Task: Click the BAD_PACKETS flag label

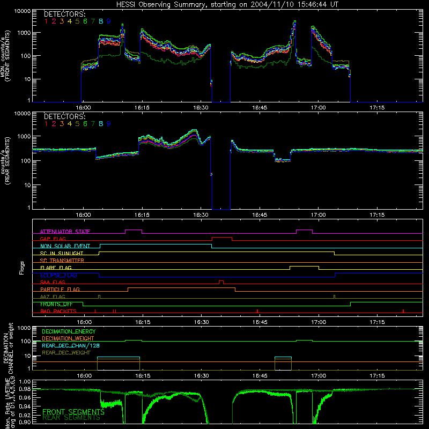Action: 58,311
